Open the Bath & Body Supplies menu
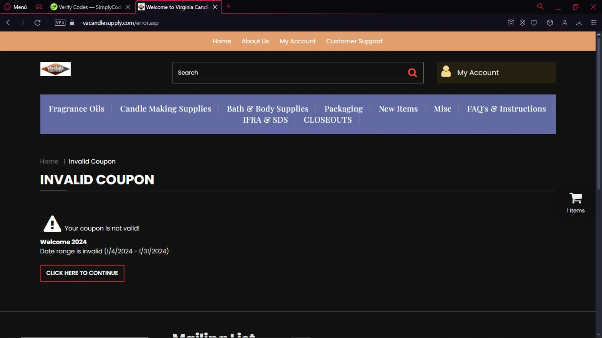 (268, 109)
